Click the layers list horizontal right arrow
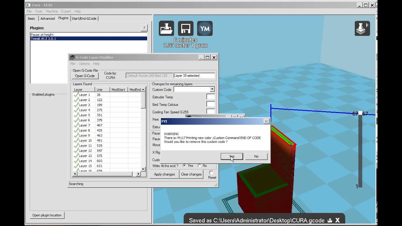Viewport: 402px width, 226px height. coord(139,174)
